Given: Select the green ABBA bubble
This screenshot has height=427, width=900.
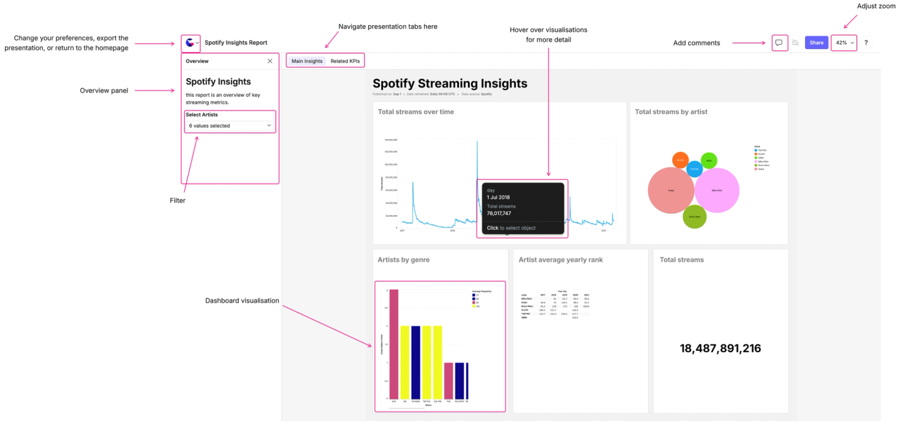Looking at the screenshot, I should pyautogui.click(x=709, y=160).
